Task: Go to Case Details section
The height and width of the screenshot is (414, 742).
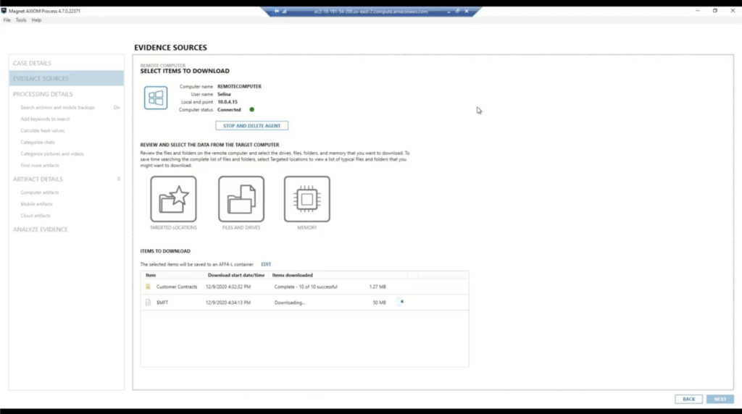Action: [32, 63]
